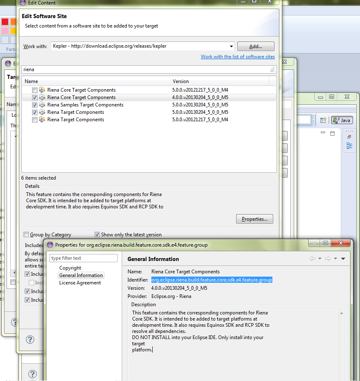The width and height of the screenshot is (360, 381).
Task: Click the '6 items selected' status text
Action: click(38, 178)
